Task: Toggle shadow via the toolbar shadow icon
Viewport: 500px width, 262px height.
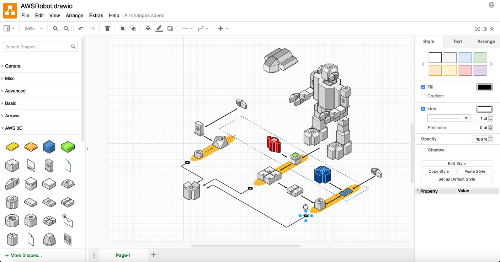Action: tap(170, 28)
